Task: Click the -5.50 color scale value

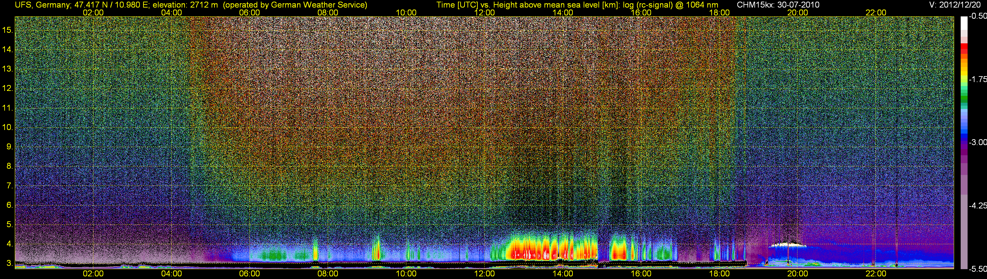Action: [x=977, y=269]
